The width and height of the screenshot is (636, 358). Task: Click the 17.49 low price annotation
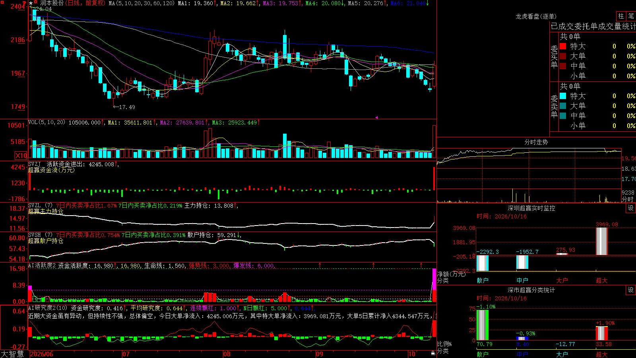tap(124, 107)
